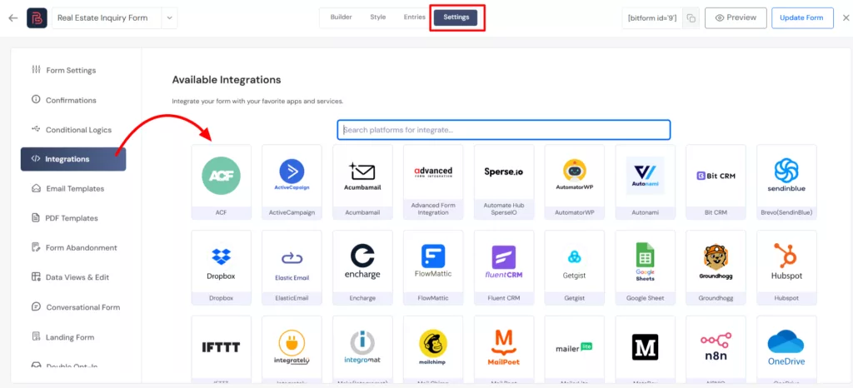Image resolution: width=853 pixels, height=388 pixels.
Task: Click the Real Estate Inquiry Form name
Action: 102,18
